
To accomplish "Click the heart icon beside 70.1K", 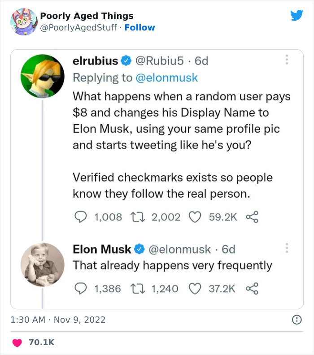I will tap(17, 342).
